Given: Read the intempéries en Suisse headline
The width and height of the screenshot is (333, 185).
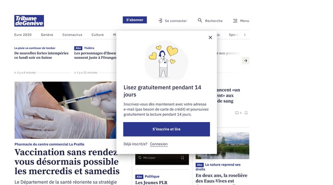Looking at the screenshot, I should [42, 55].
